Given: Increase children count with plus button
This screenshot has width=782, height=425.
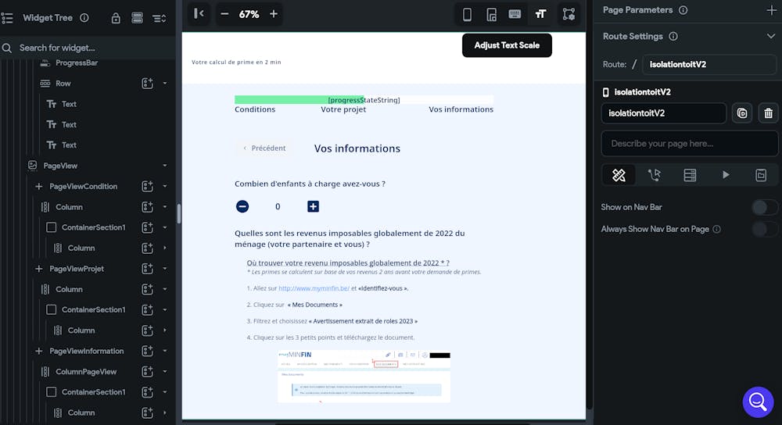Looking at the screenshot, I should click(x=313, y=206).
